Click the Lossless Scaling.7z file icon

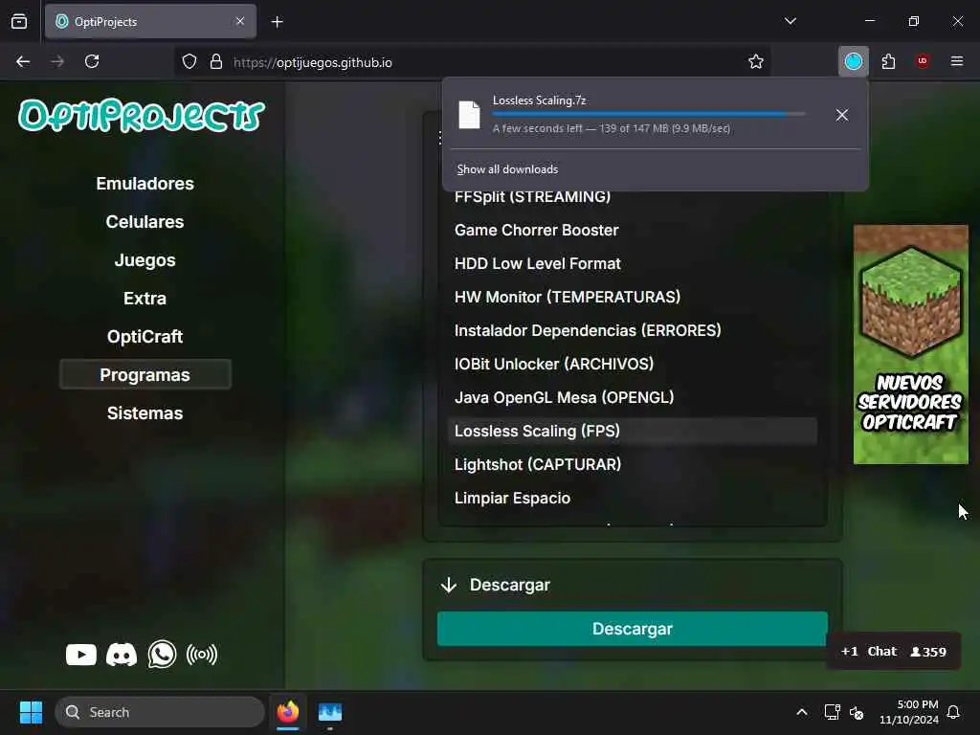pyautogui.click(x=469, y=115)
